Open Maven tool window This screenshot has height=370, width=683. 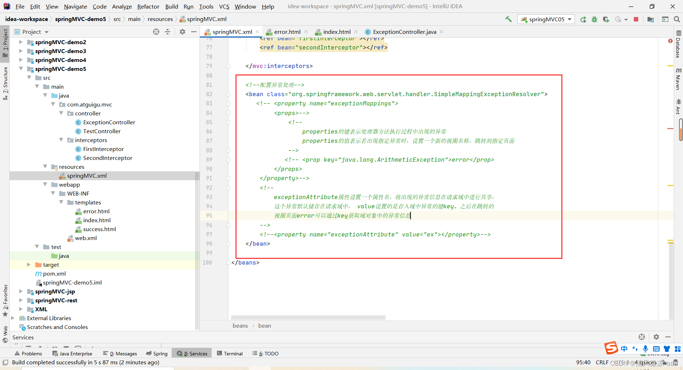point(678,79)
